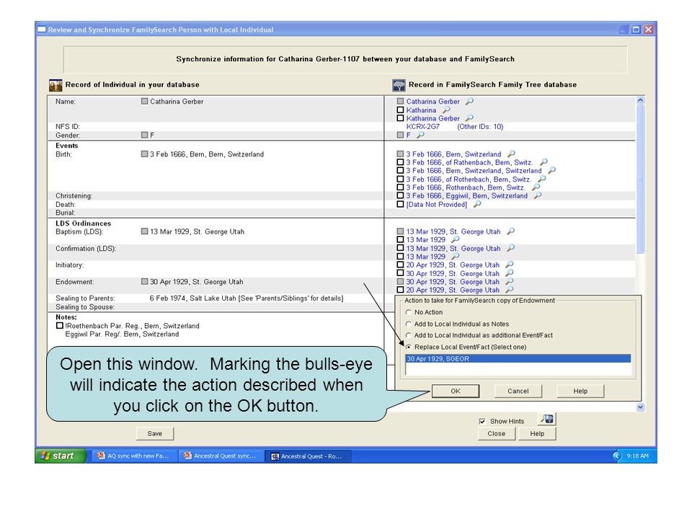692x519 pixels.
Task: Open the Windows start button
Action: click(x=61, y=456)
